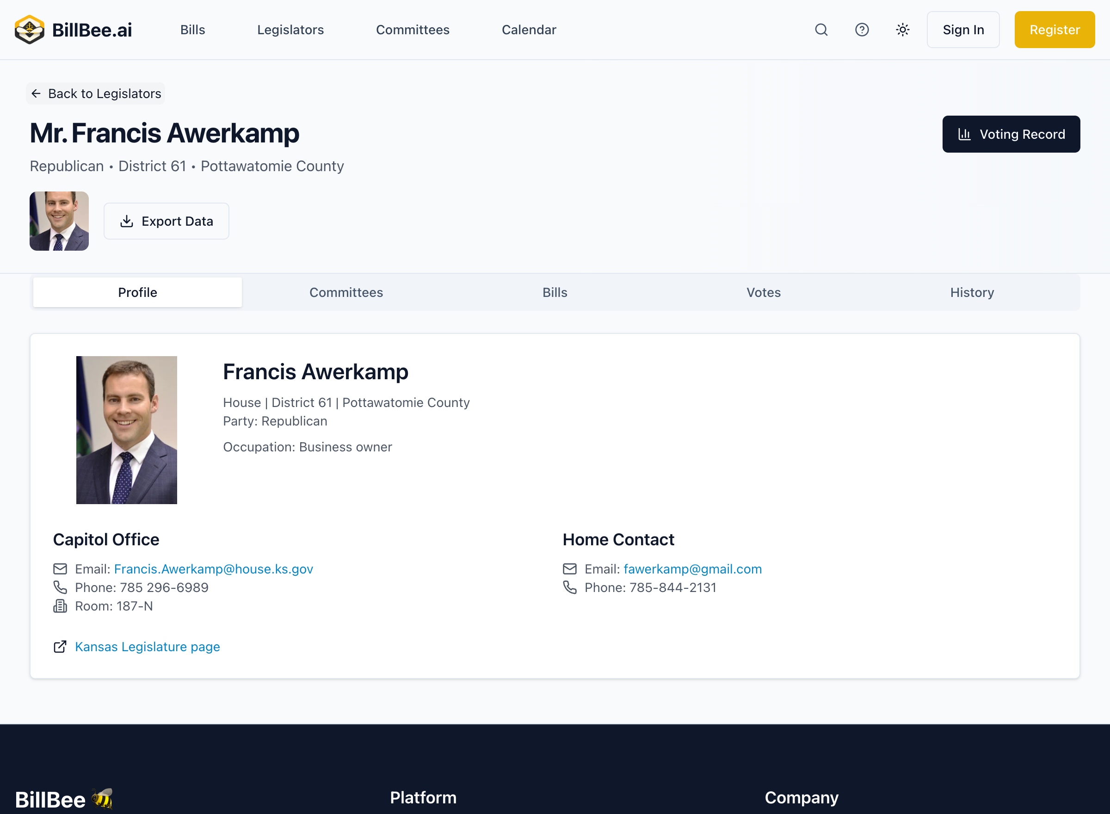Image resolution: width=1110 pixels, height=814 pixels.
Task: Select the History tab
Action: 972,292
